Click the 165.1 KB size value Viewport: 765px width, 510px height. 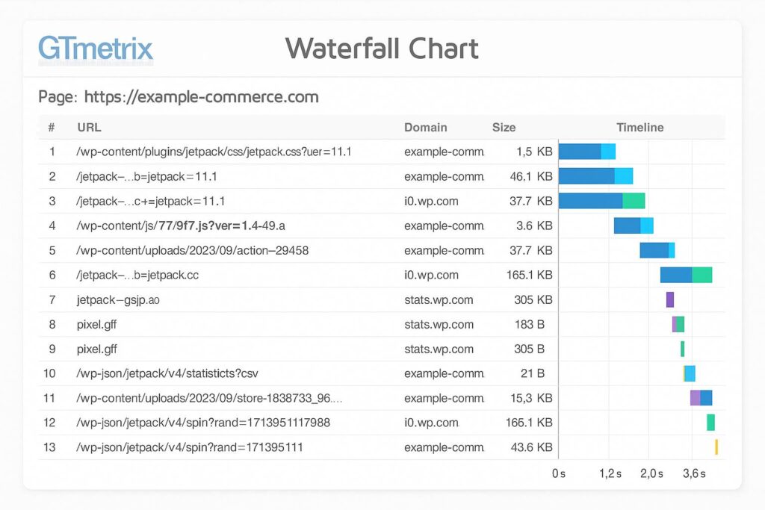tap(529, 275)
